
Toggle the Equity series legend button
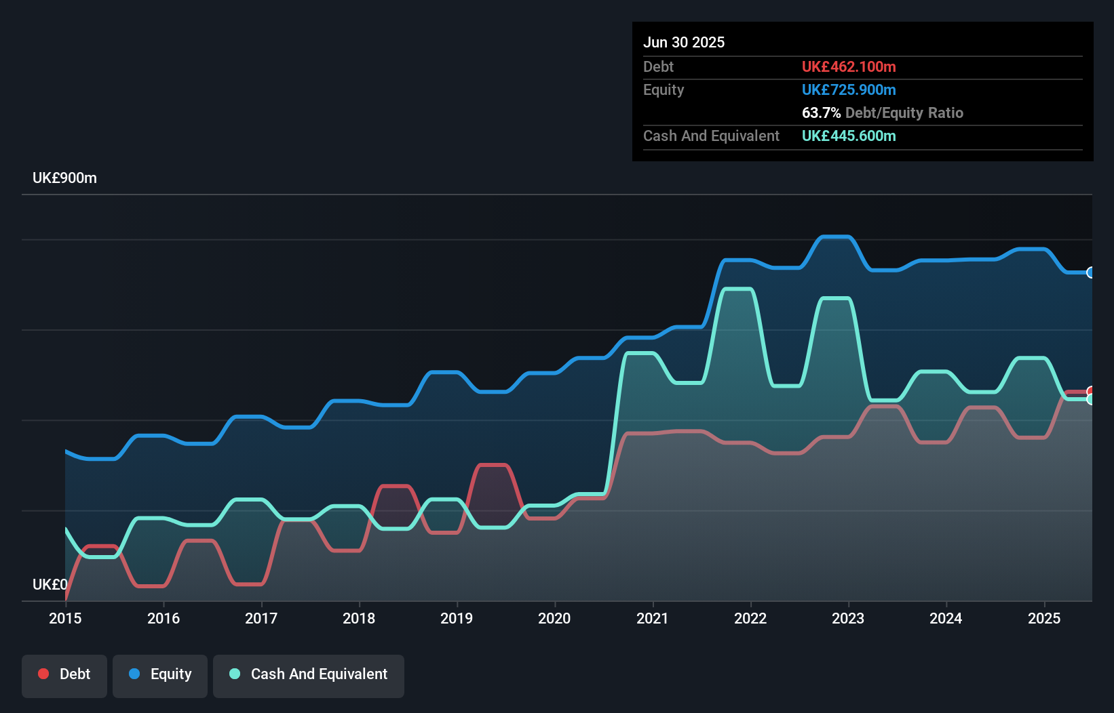point(160,675)
